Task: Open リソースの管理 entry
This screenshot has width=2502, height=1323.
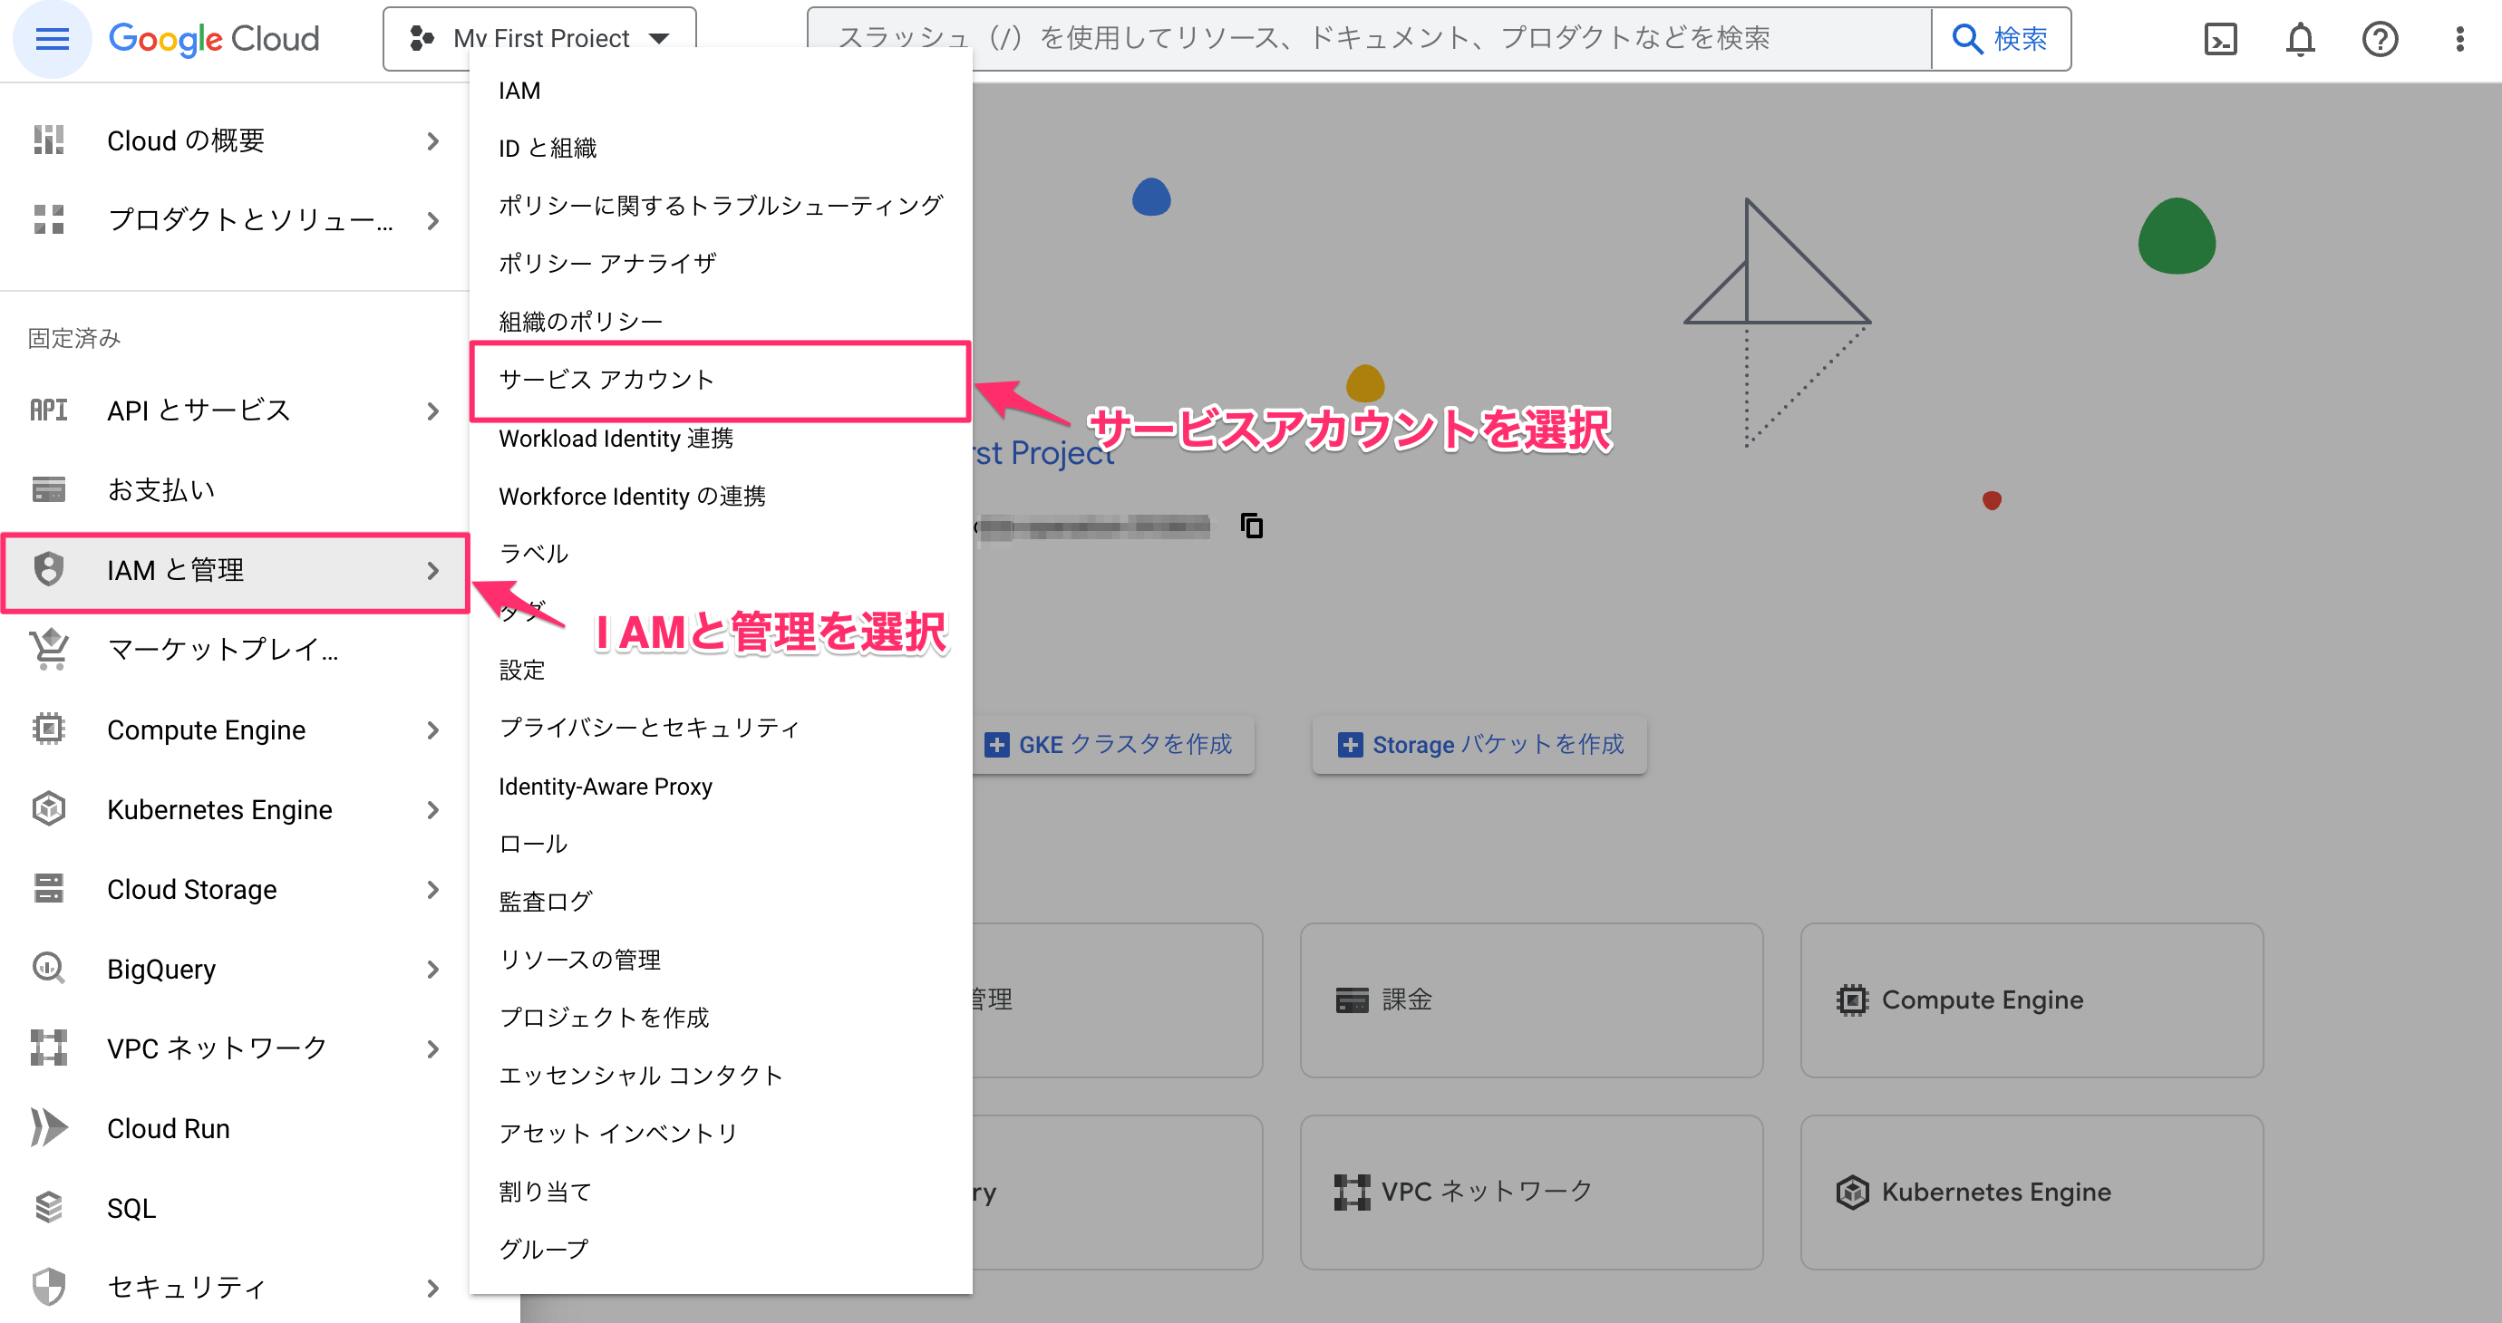Action: pos(720,960)
